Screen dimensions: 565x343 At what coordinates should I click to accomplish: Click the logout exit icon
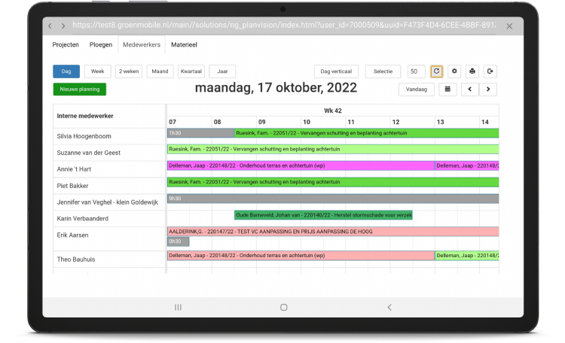[x=490, y=71]
